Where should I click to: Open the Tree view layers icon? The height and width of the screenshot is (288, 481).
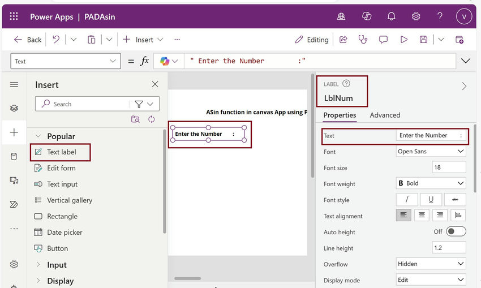(14, 108)
